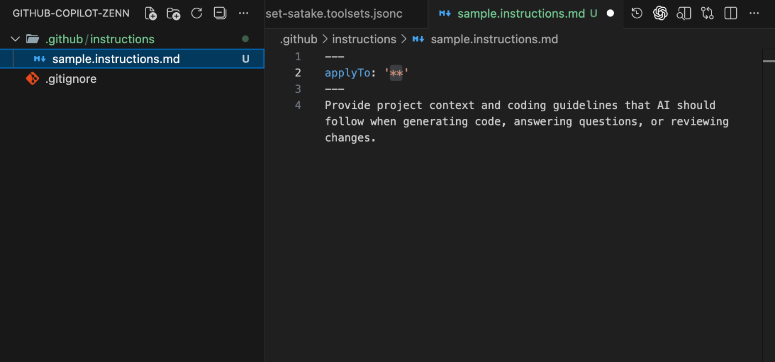Click the ChatGPT icon in editor toolbar
Screen dimensions: 775x362
pyautogui.click(x=660, y=13)
